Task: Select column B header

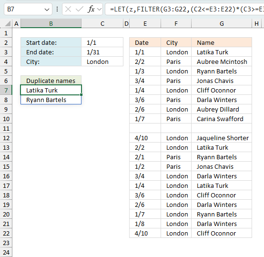Action: point(51,24)
